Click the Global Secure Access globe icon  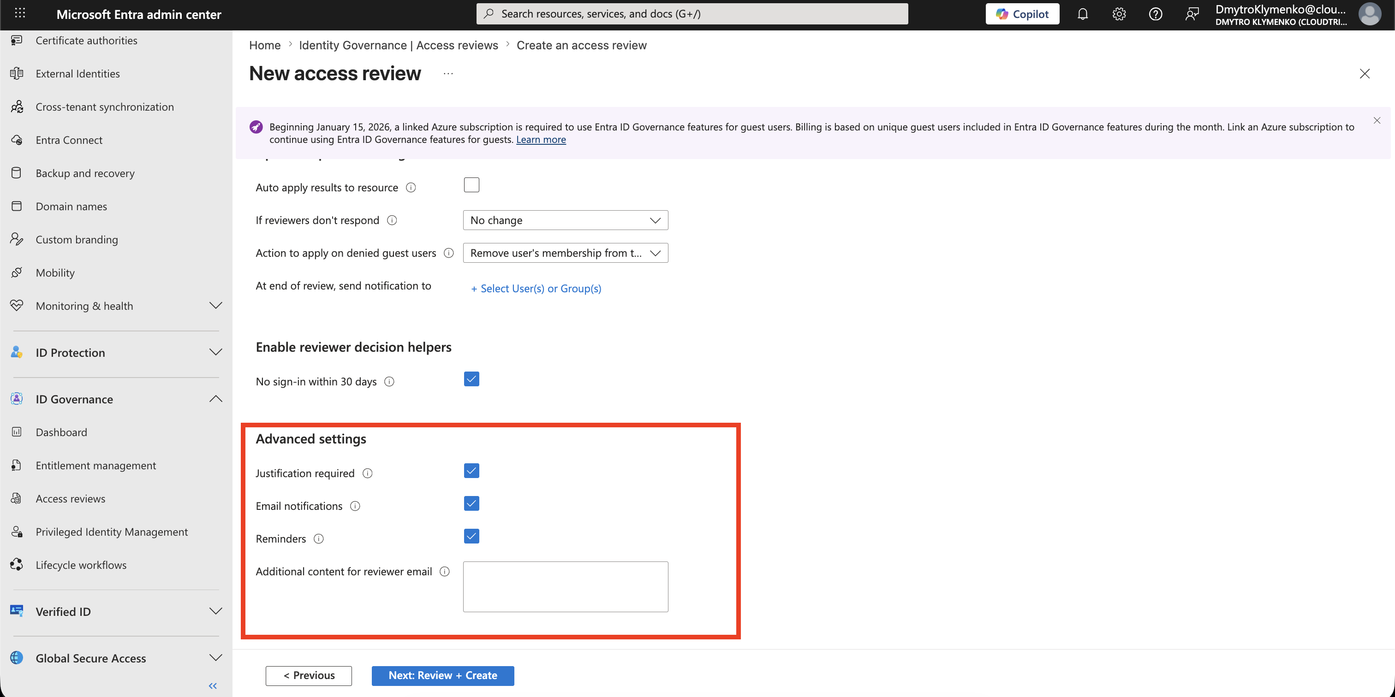17,657
